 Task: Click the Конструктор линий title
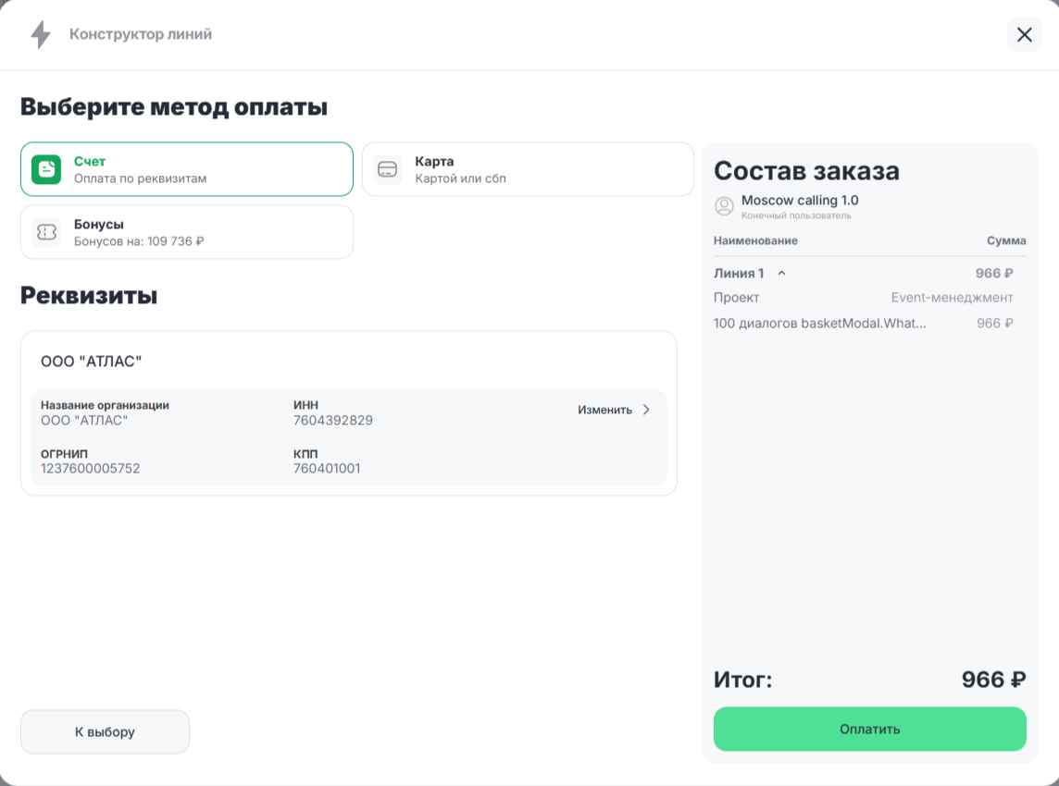point(141,35)
